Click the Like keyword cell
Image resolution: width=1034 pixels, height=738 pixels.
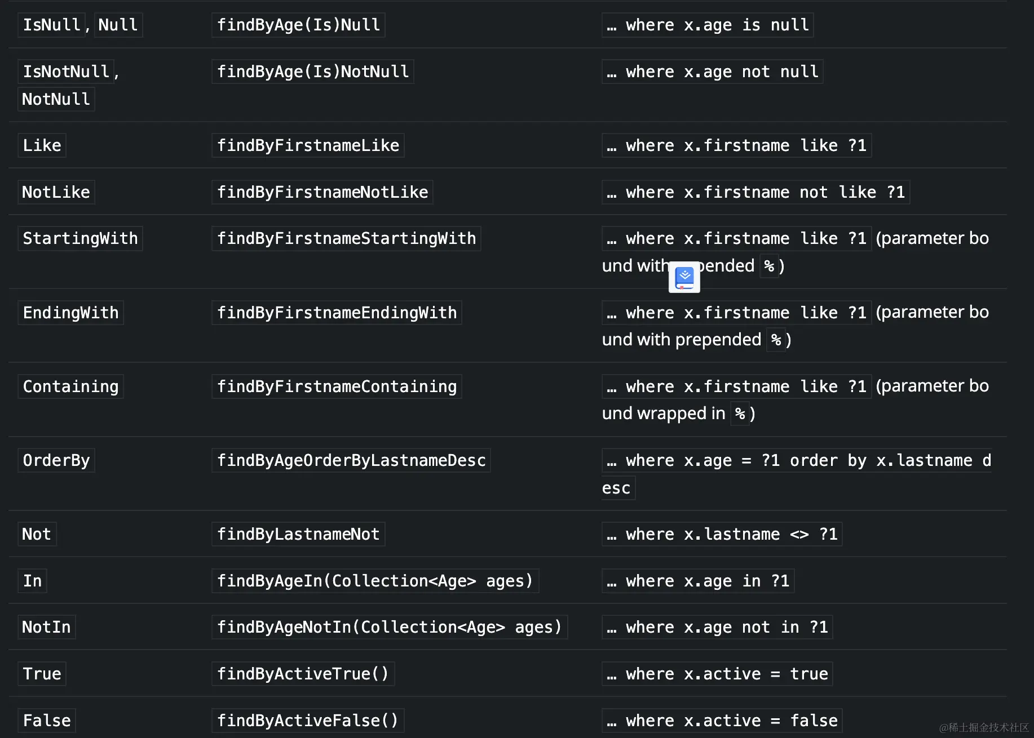click(x=42, y=145)
